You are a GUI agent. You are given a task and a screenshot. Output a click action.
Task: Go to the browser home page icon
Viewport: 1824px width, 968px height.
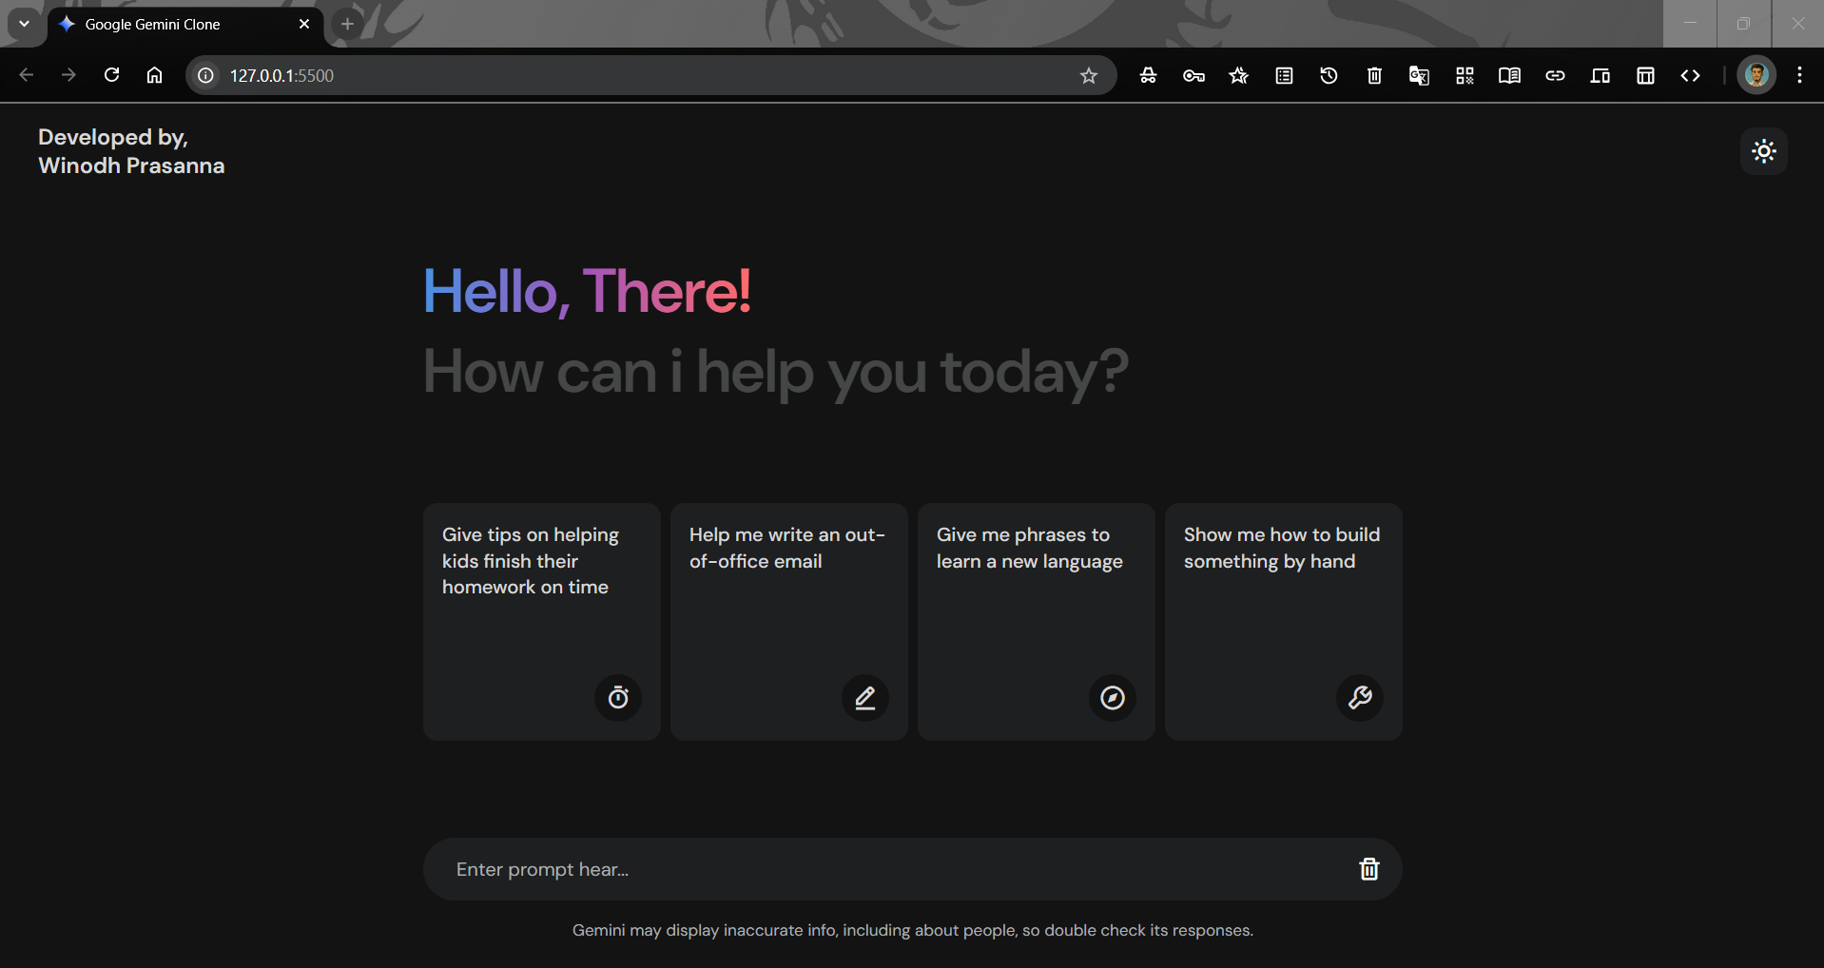154,75
